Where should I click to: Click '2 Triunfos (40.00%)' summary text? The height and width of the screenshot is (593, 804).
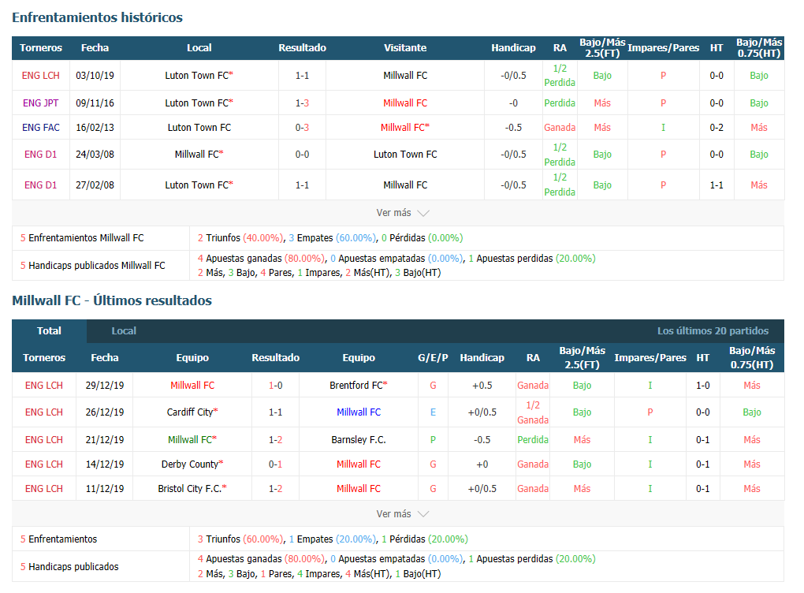pyautogui.click(x=240, y=238)
